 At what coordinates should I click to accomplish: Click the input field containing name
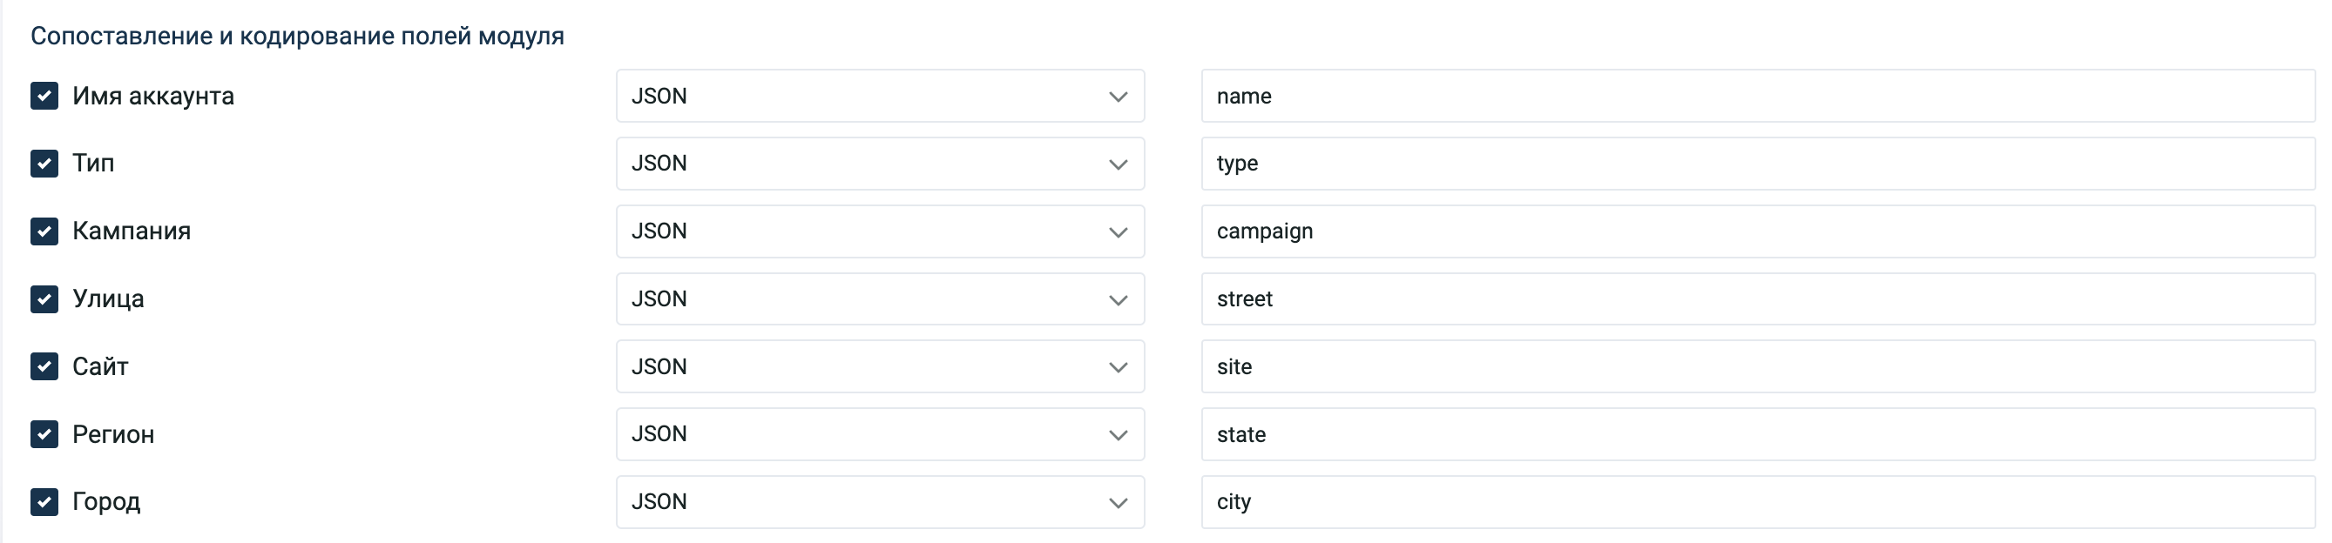[x=1758, y=96]
